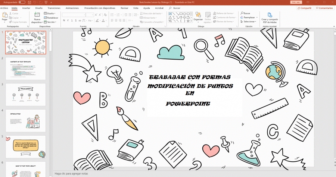Expand the shapes gallery more arrow

(x=192, y=21)
